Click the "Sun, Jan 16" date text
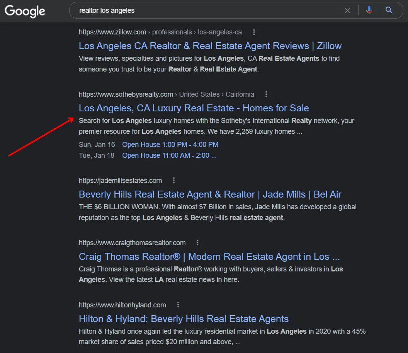Viewport: 408px width, 353px height. [x=97, y=145]
